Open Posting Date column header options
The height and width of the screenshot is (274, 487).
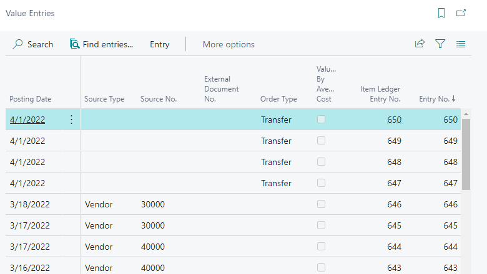tap(30, 99)
